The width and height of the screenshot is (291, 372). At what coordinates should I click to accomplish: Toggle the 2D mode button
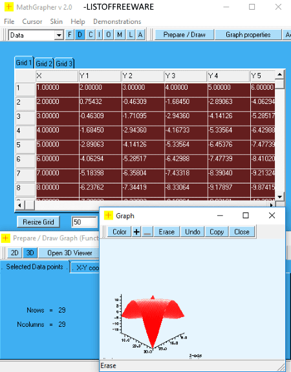click(14, 253)
